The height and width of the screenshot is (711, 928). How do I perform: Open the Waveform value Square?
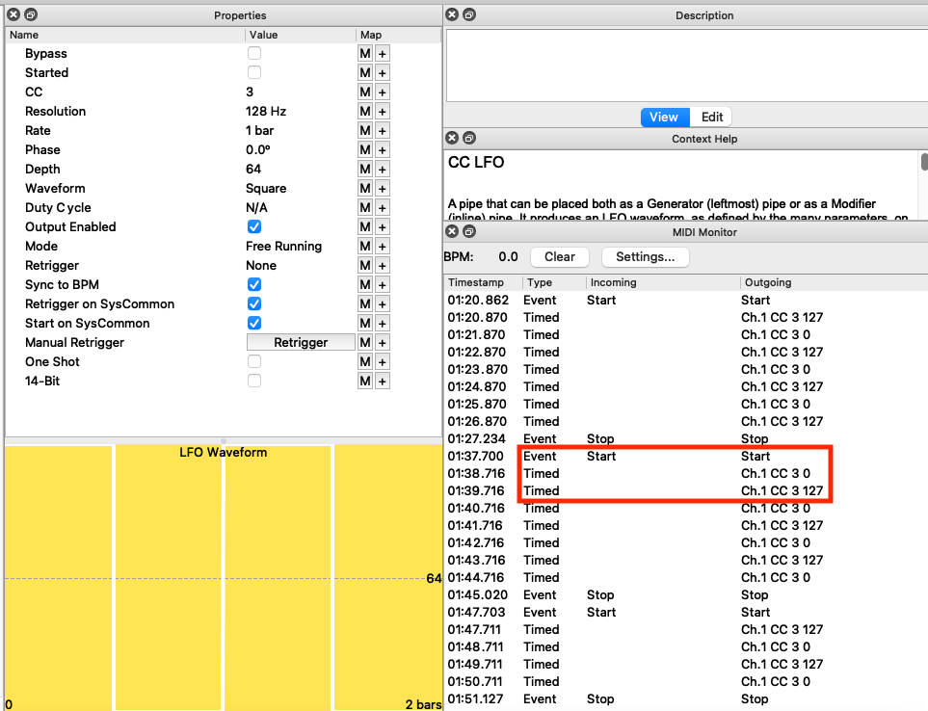tap(266, 189)
